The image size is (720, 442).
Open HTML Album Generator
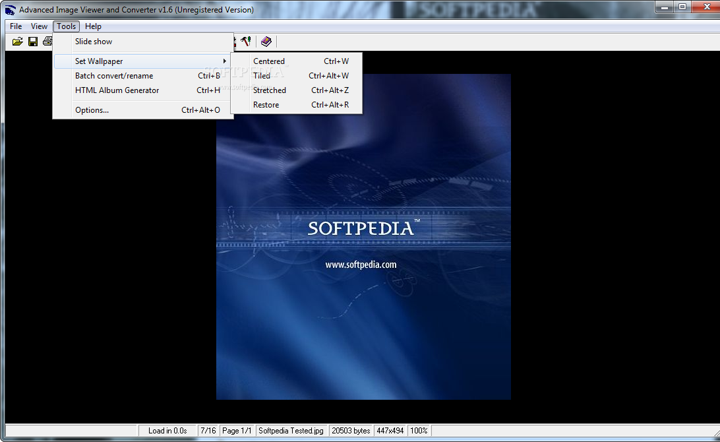(x=143, y=90)
